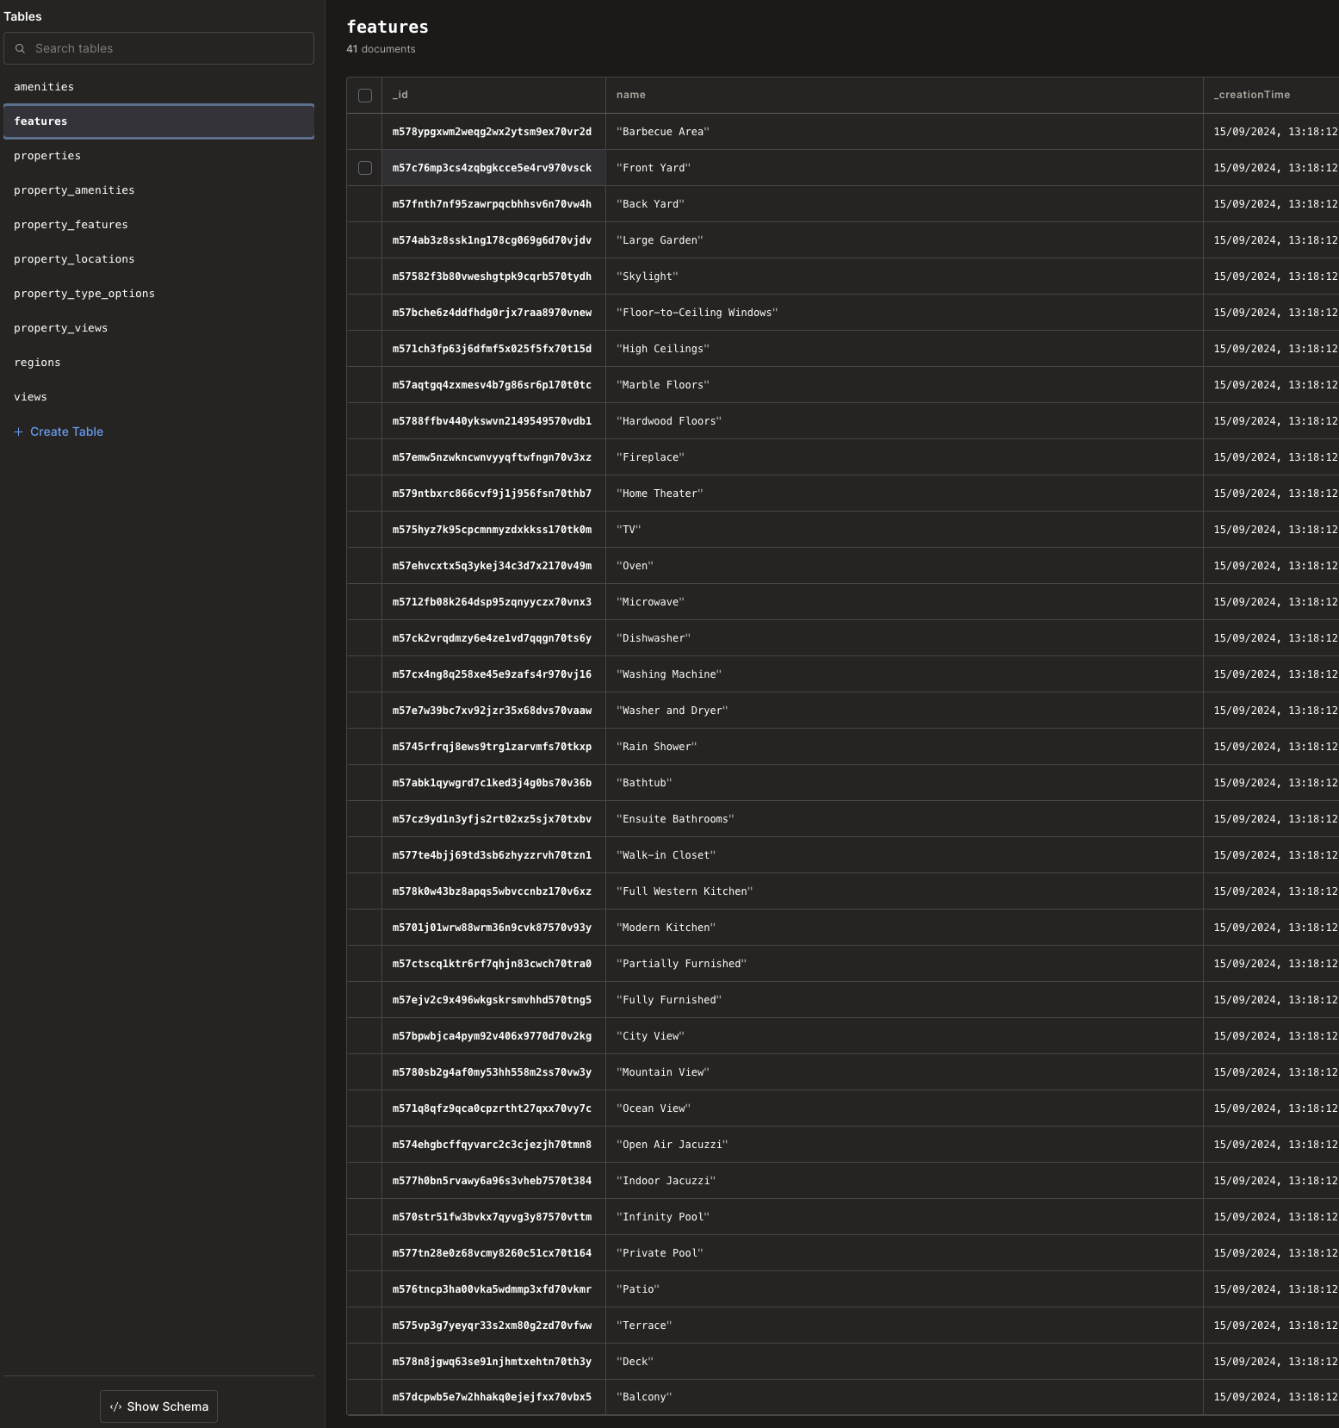The height and width of the screenshot is (1428, 1339).
Task: Open the property_views table
Action: pyautogui.click(x=159, y=328)
